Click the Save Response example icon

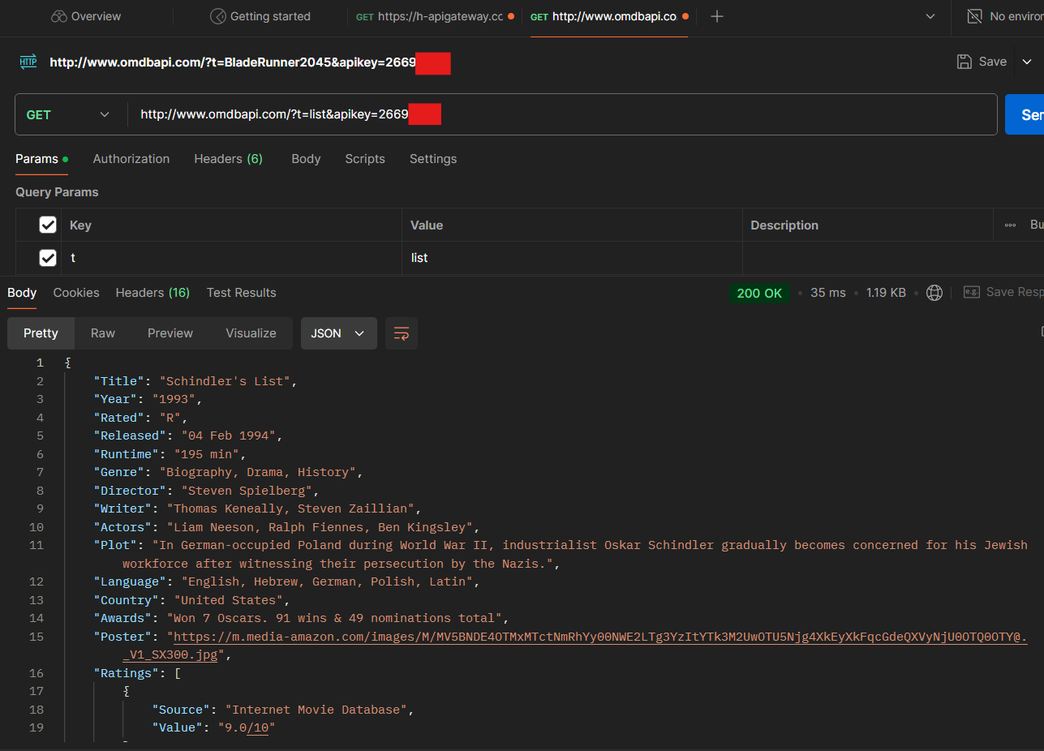972,292
